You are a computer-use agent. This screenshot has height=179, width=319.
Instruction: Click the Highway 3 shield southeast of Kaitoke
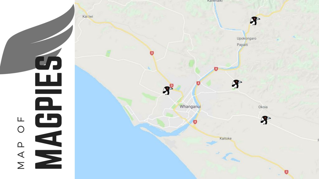tap(287, 172)
